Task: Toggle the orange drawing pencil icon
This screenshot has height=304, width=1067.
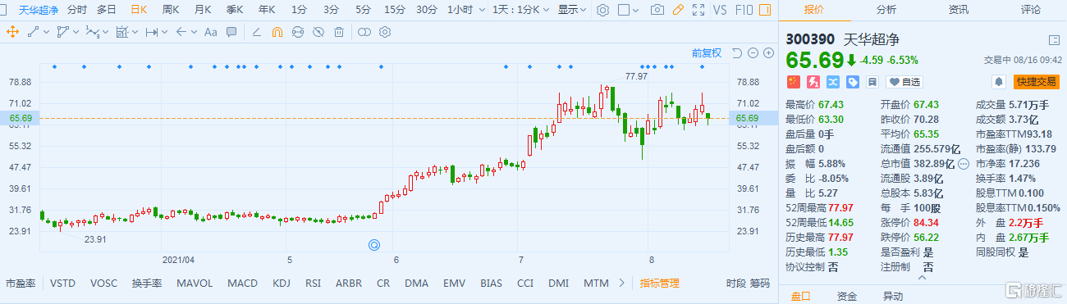Action: pos(678,10)
